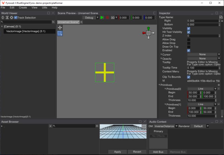Click the plus button in Asset Browser
This screenshot has height=155, width=224.
click(x=50, y=126)
